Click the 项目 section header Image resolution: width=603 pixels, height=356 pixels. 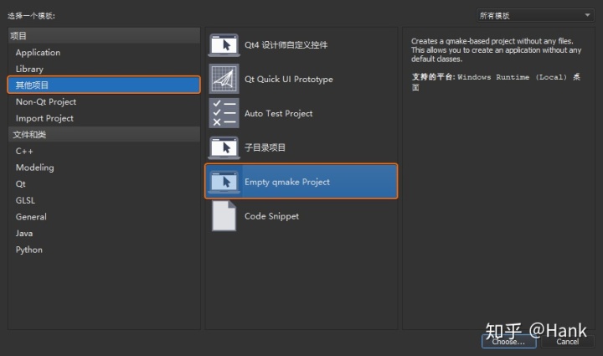(x=104, y=36)
